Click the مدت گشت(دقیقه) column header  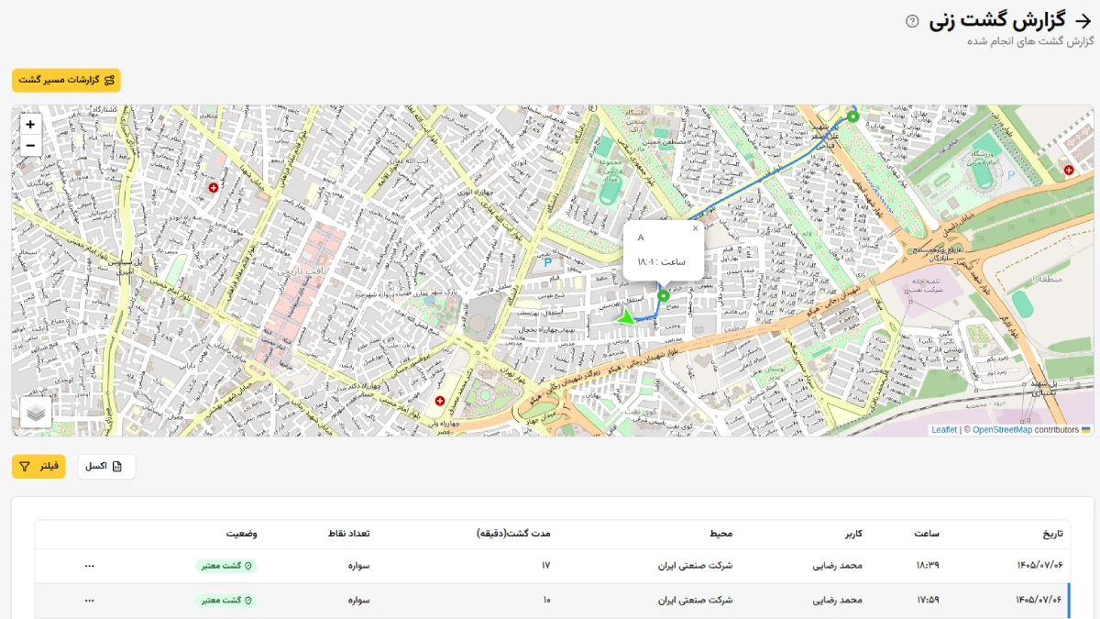point(514,534)
